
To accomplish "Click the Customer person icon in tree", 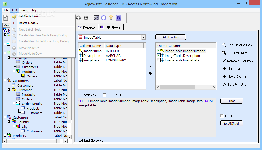I will [14, 90].
